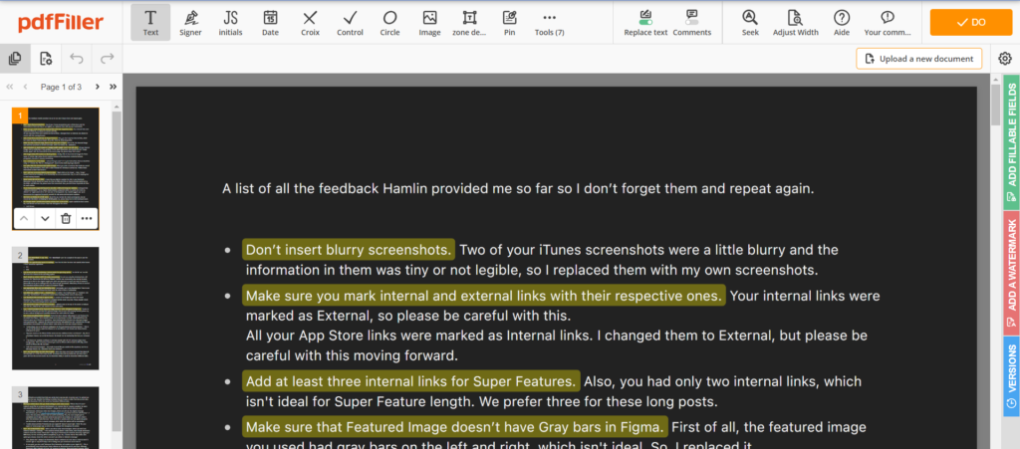The image size is (1020, 449).
Task: Choose the Circle tool
Action: (x=389, y=22)
